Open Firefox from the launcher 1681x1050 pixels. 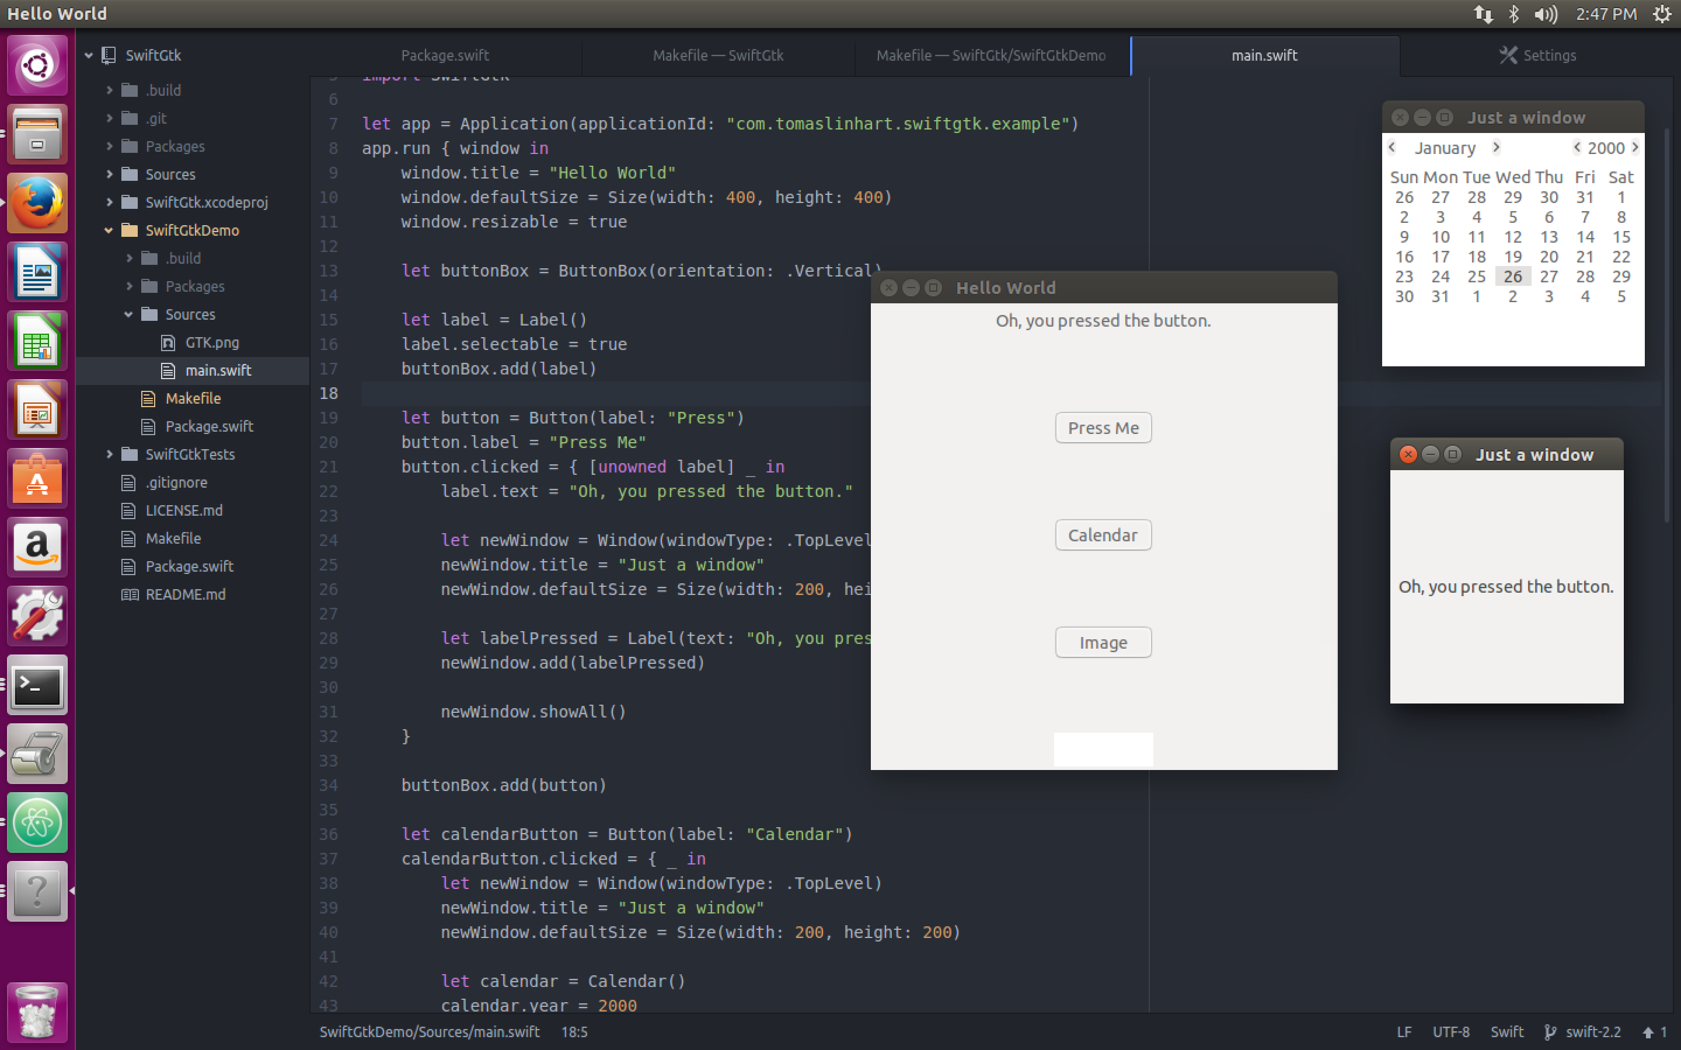click(37, 202)
